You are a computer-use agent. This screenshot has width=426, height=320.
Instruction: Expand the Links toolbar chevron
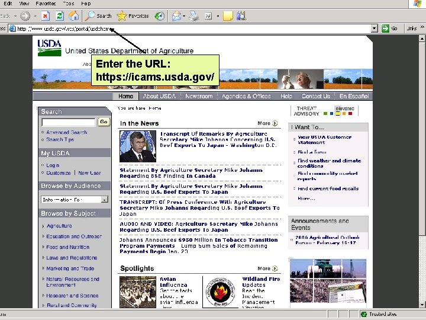422,27
